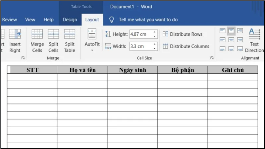The height and width of the screenshot is (149, 265).
Task: Decrease column Width with down arrow
Action: [154, 48]
